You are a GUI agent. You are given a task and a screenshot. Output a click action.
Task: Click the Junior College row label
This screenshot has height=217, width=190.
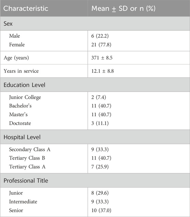pyautogui.click(x=25, y=97)
